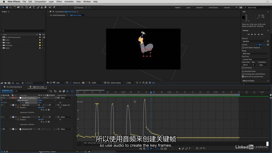The height and width of the screenshot is (153, 272).
Task: Click the new folder icon in Project panel
Action: pyautogui.click(x=5, y=83)
